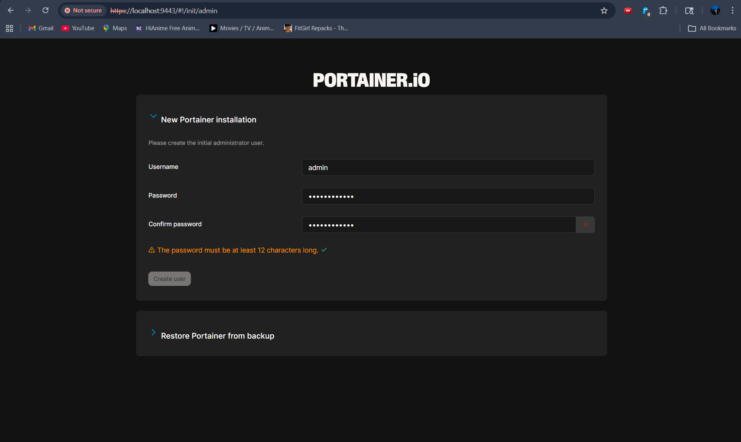Screen dimensions: 741x442
Task: Bookmark this page with the star icon
Action: point(604,10)
